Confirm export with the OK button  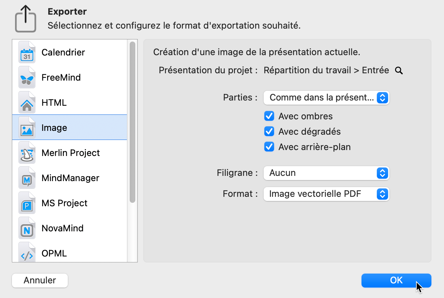(396, 281)
